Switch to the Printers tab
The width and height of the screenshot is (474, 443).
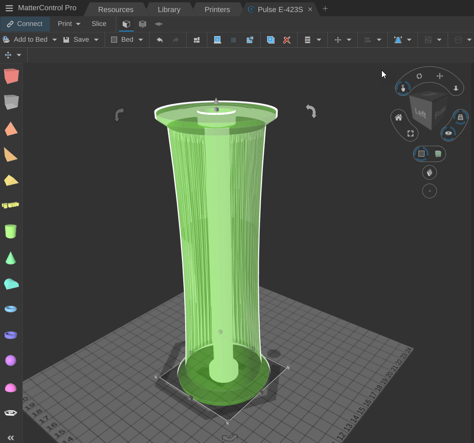[217, 10]
